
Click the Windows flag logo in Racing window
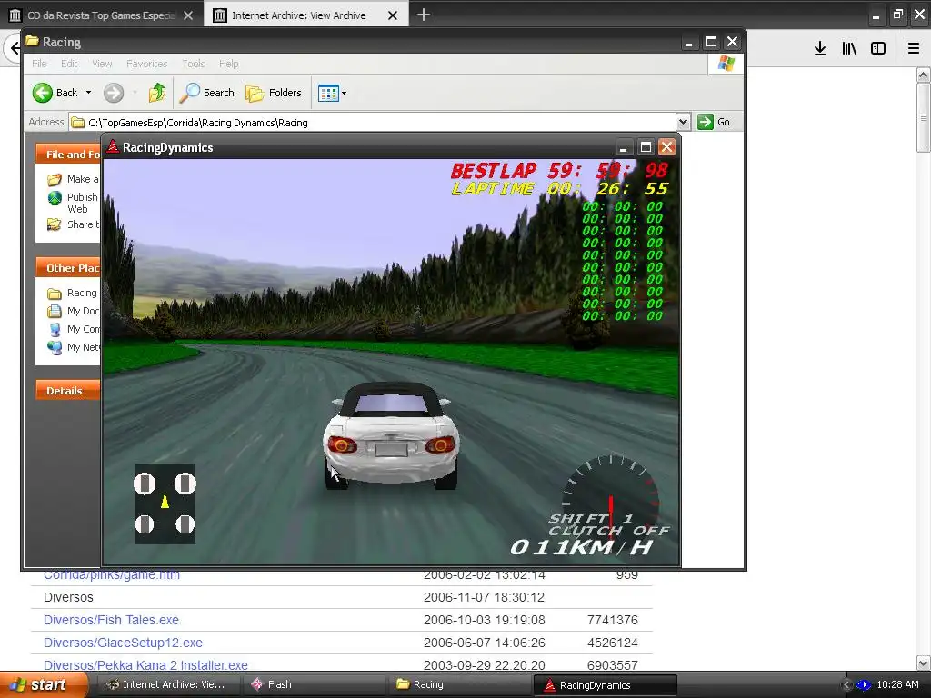coord(726,64)
